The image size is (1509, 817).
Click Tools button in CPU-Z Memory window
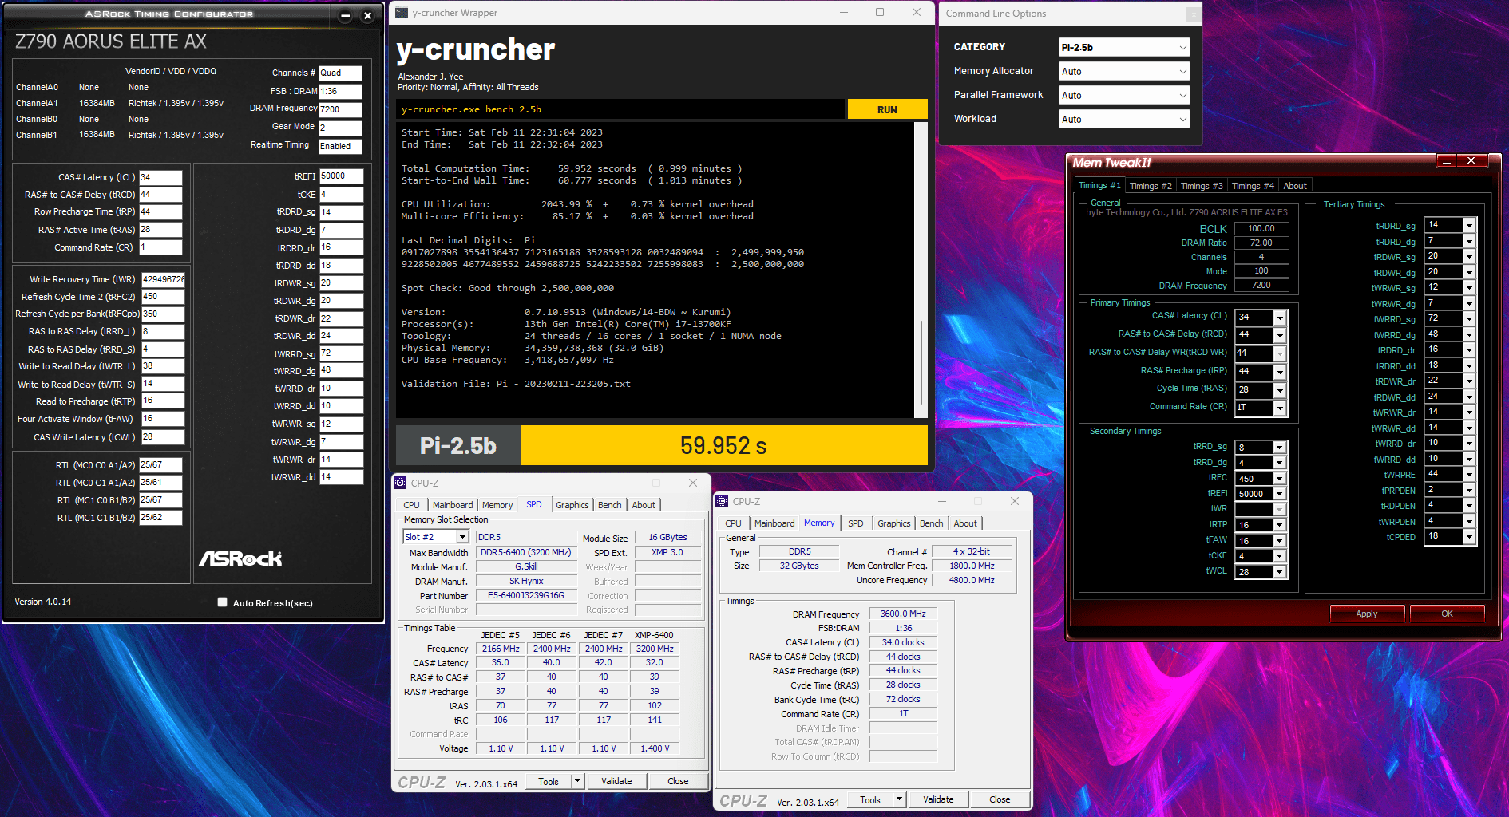[870, 799]
